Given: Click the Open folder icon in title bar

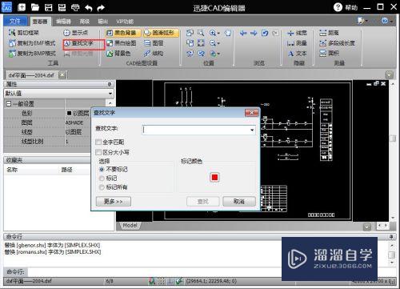Looking at the screenshot, I should point(35,7).
